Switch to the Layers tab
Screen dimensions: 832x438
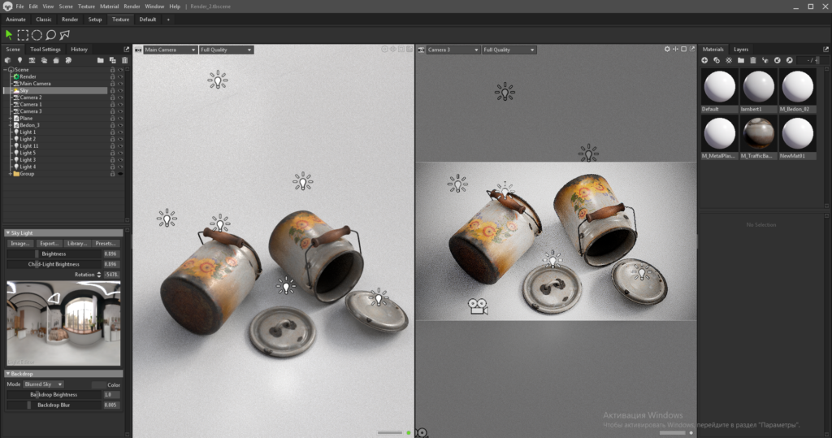[x=741, y=50]
